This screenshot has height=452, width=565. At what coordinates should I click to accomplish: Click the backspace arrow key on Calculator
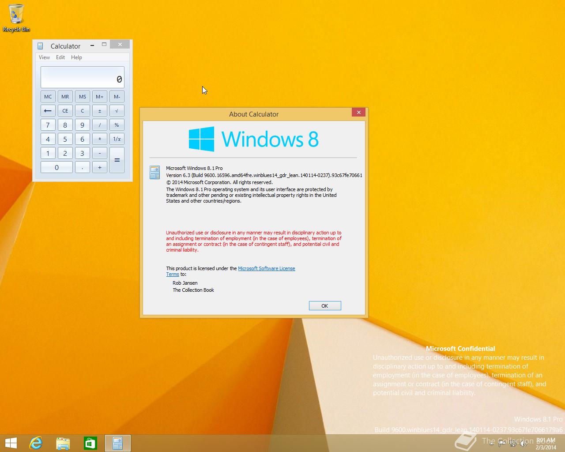coord(48,111)
